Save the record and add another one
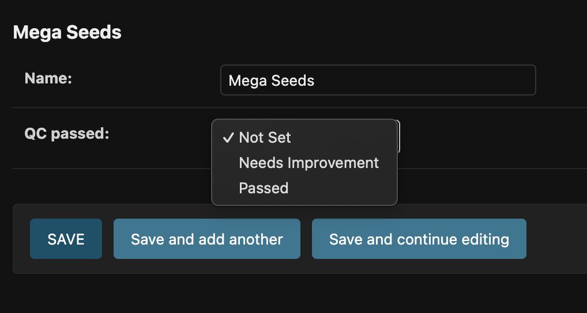The image size is (587, 313). click(206, 239)
